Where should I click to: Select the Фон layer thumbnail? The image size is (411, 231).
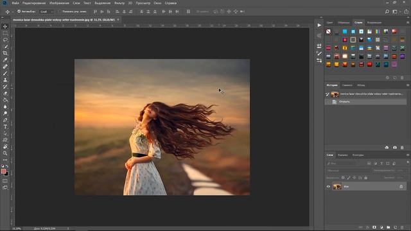[x=337, y=187]
